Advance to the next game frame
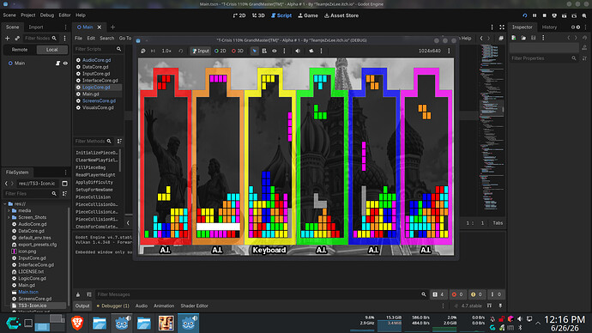592x333 pixels. tap(153, 51)
